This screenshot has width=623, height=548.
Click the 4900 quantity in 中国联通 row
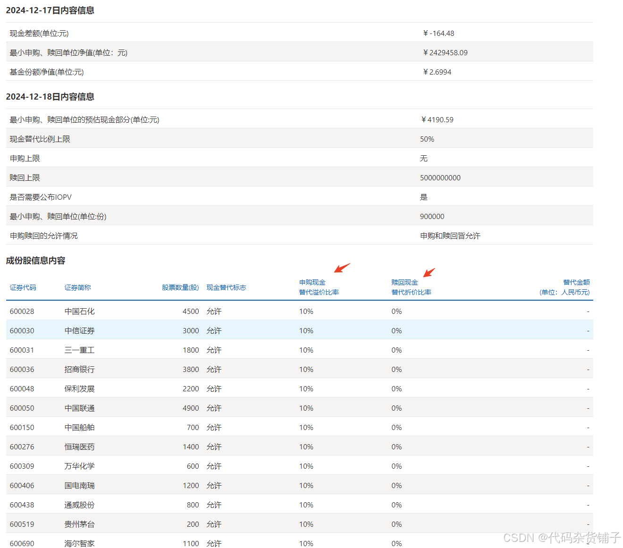click(x=191, y=408)
